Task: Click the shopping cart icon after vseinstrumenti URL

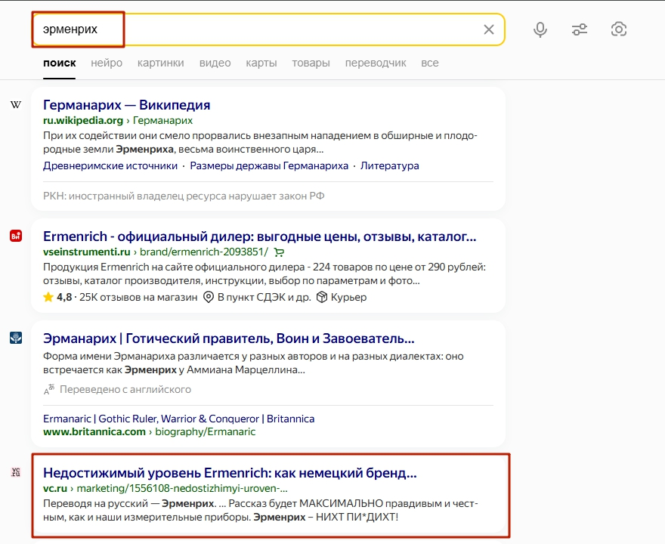Action: pos(279,252)
